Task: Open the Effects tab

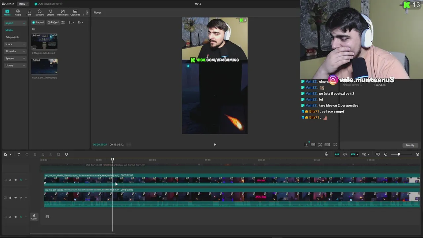Action: (x=50, y=13)
